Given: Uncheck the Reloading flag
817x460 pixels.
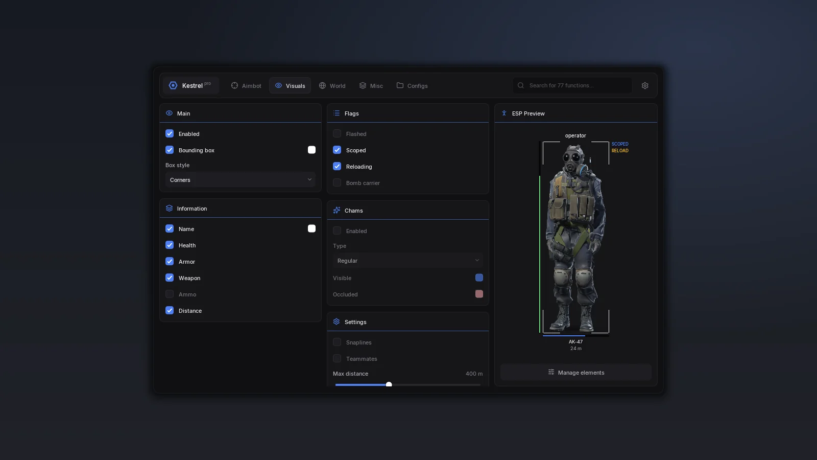Looking at the screenshot, I should pos(337,166).
